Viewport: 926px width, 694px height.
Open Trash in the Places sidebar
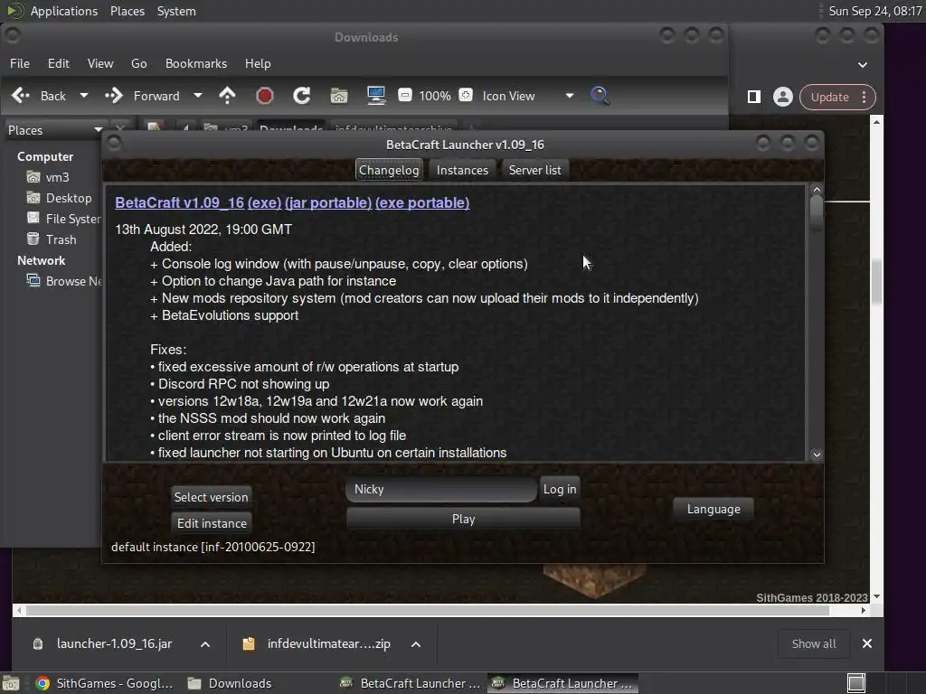pos(52,239)
